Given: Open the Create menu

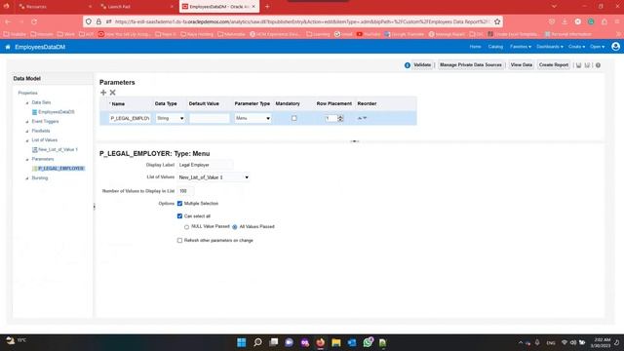Looking at the screenshot, I should tap(576, 47).
